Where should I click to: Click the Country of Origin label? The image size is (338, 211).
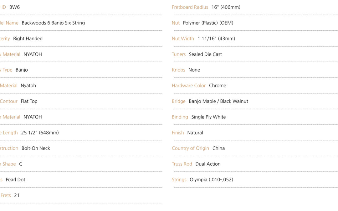tap(190, 148)
